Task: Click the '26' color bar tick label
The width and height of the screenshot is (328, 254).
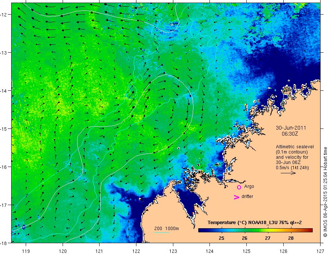Action: coord(245,238)
